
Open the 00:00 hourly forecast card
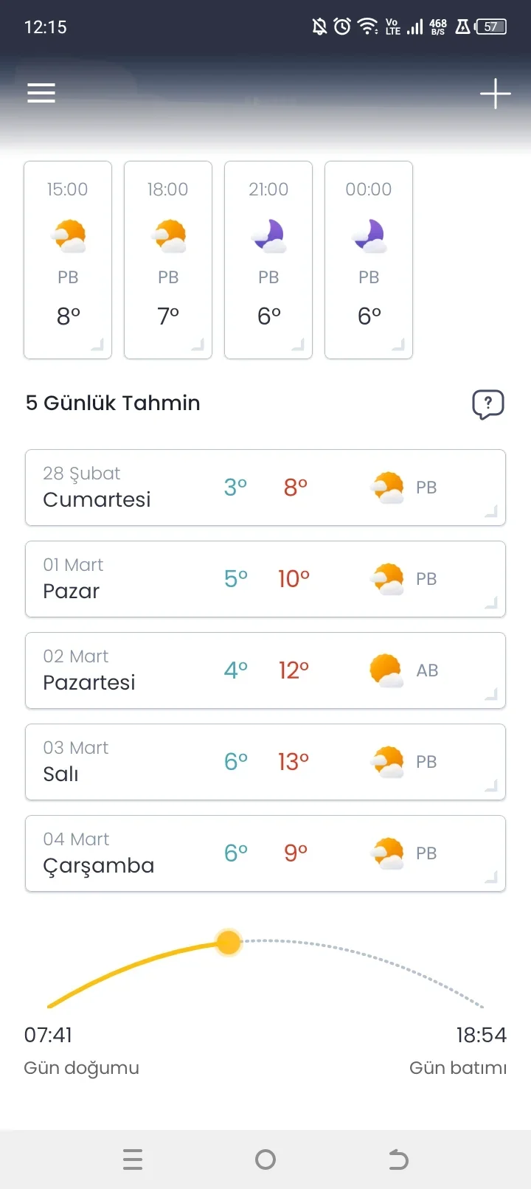(369, 260)
